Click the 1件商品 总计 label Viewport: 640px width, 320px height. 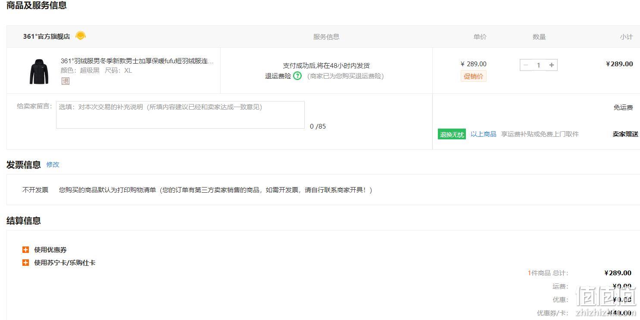[548, 273]
